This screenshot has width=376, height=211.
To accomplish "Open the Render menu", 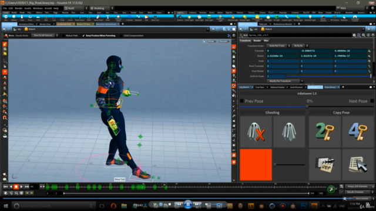I will tap(18, 8).
